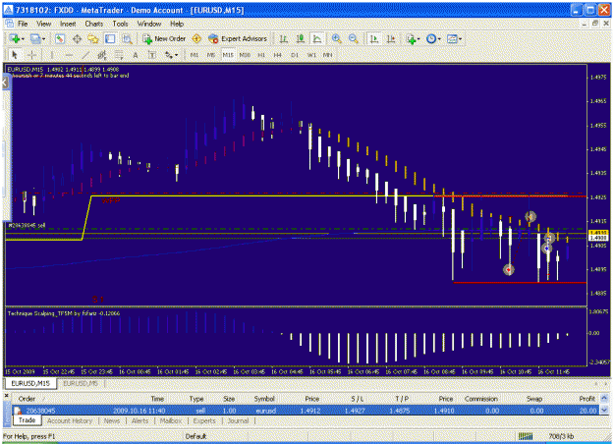Switch to candlestick chart display
The image size is (614, 444).
pos(301,38)
